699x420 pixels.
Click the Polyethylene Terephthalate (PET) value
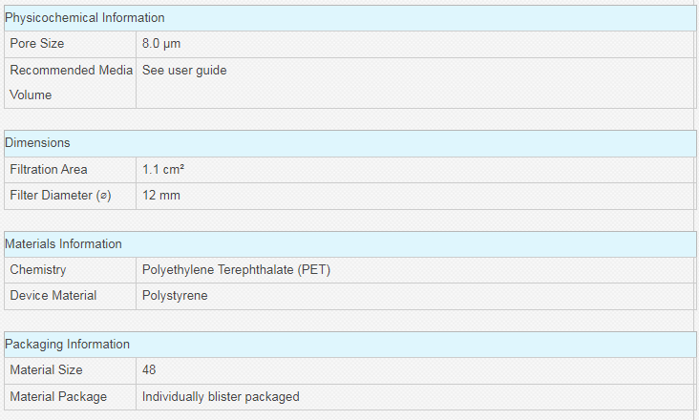click(236, 270)
